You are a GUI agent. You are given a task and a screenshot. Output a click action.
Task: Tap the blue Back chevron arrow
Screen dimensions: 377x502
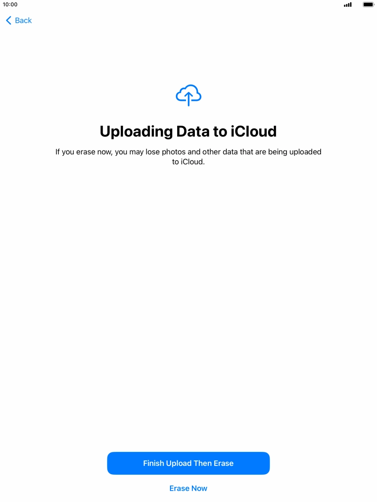click(9, 21)
